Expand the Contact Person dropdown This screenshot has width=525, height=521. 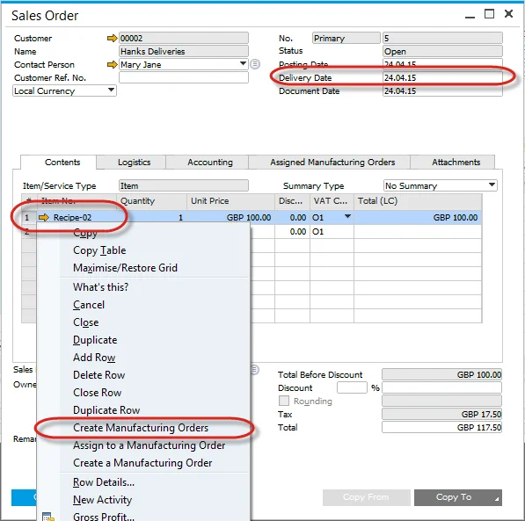tap(243, 63)
